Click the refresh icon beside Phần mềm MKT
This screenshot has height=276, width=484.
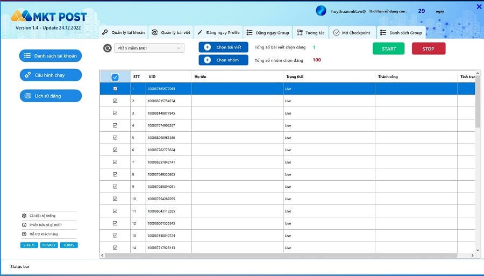[108, 48]
